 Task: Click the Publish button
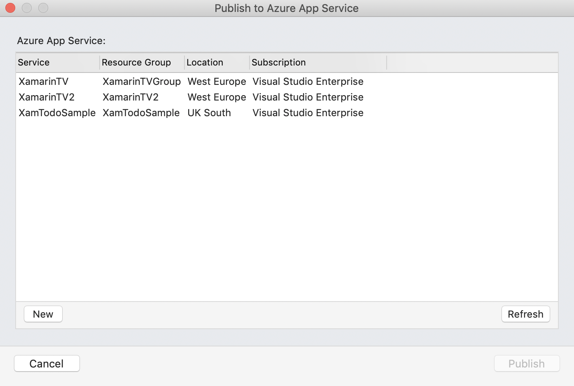[527, 363]
